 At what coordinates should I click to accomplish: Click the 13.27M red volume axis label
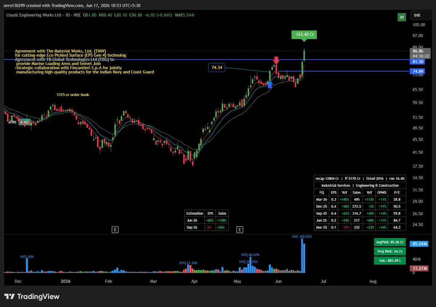click(x=420, y=268)
